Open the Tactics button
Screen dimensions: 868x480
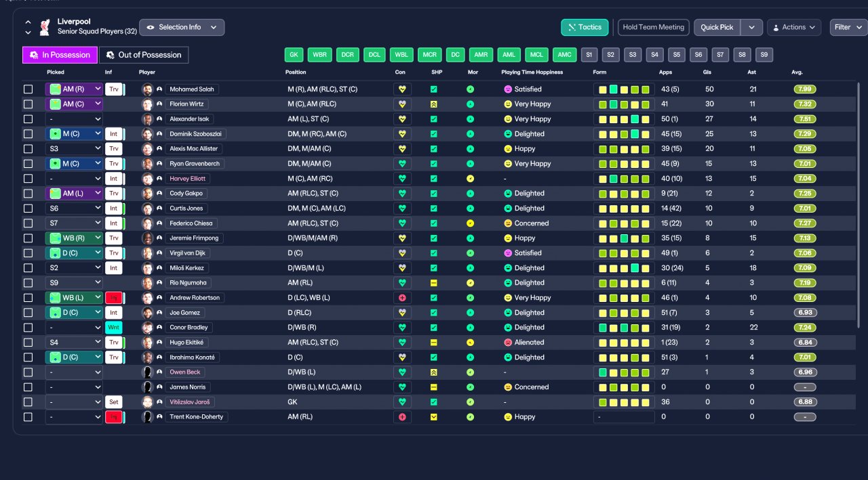[x=585, y=27]
